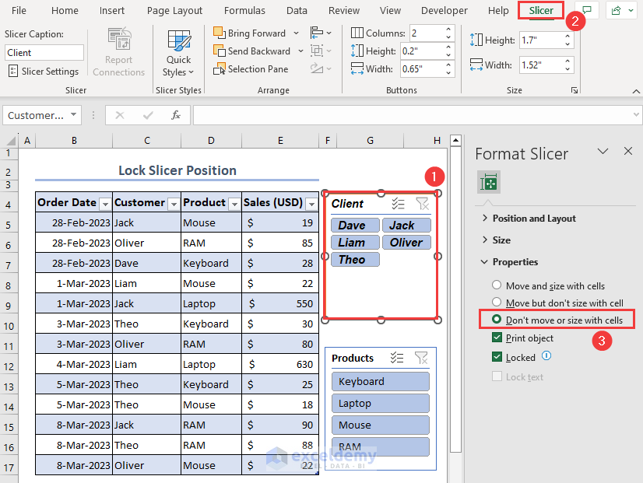This screenshot has height=483, width=643.
Task: Filter Products slicer by Keyboard
Action: 381,381
